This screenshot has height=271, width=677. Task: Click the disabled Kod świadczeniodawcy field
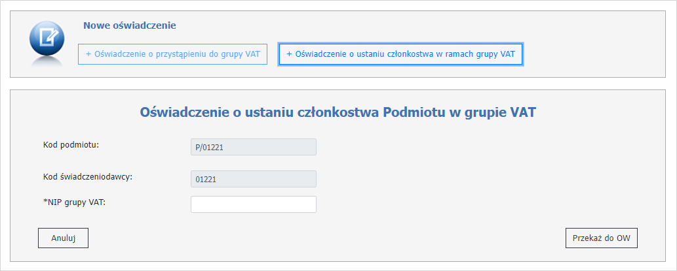[254, 179]
